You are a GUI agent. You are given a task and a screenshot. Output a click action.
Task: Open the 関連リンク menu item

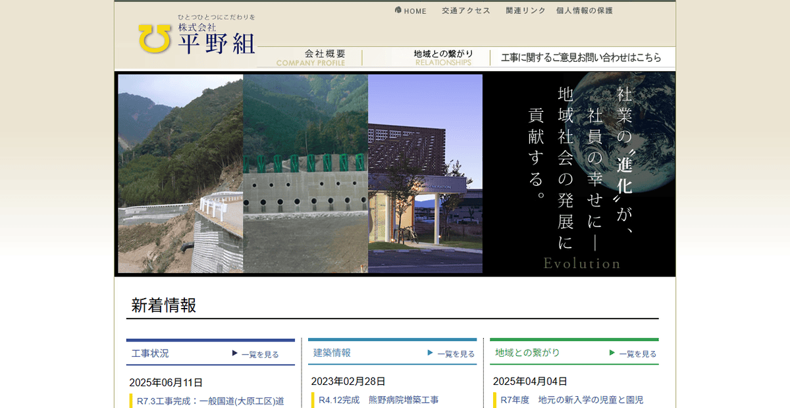pyautogui.click(x=525, y=11)
